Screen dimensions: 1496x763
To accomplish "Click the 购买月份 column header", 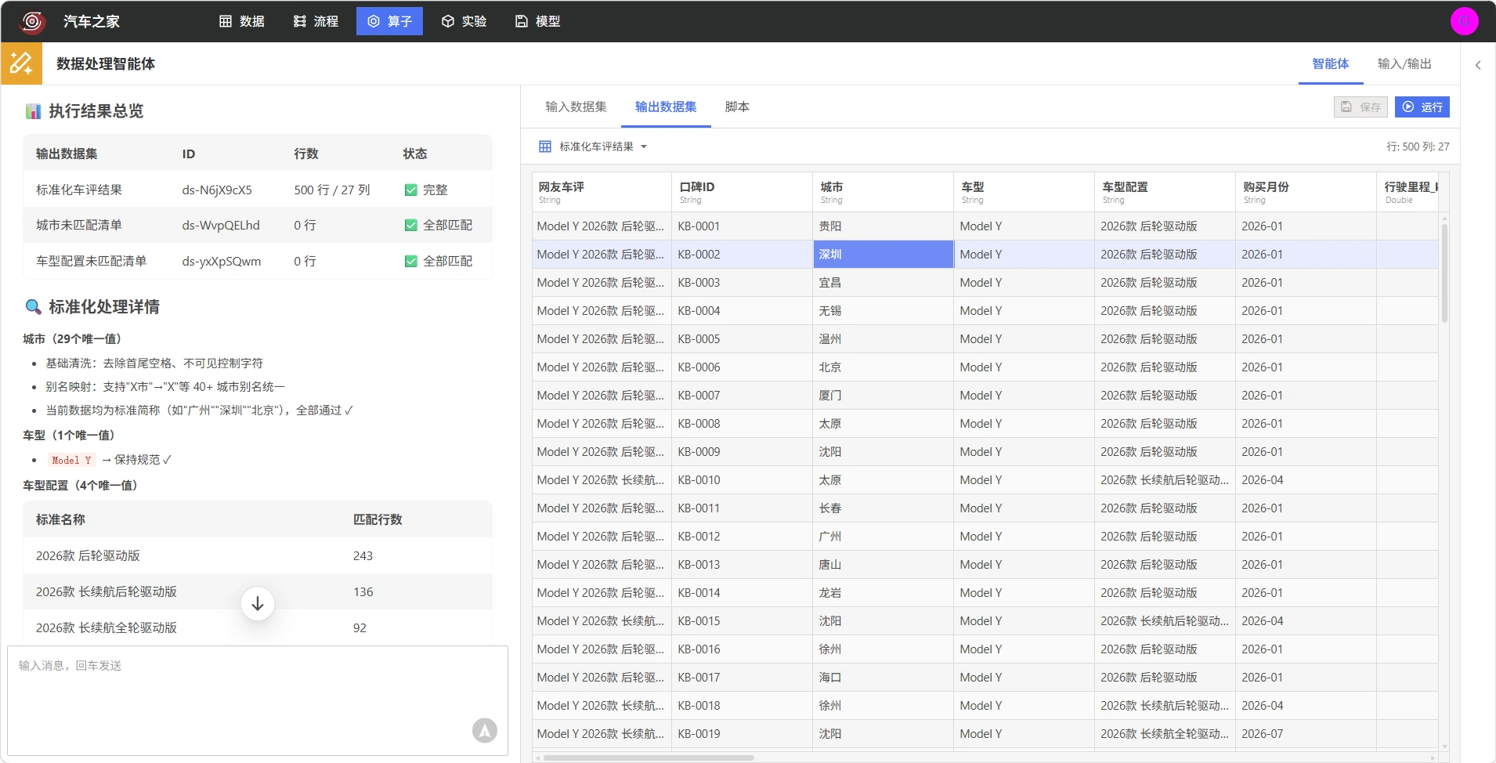I will [1306, 192].
